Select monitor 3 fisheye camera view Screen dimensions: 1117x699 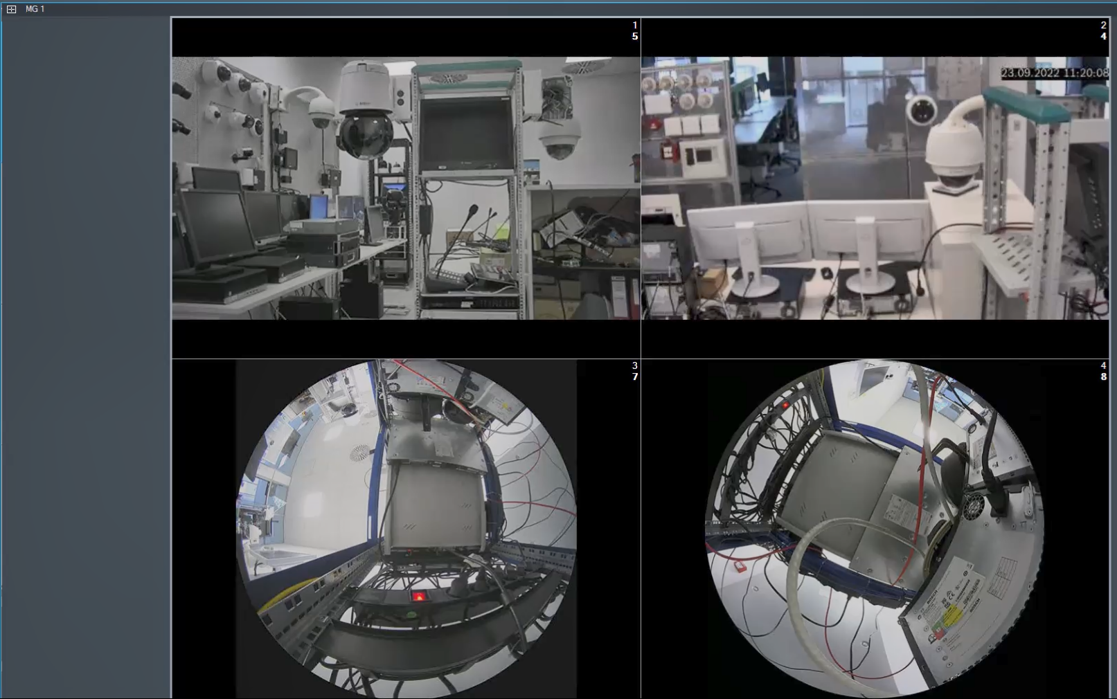[x=406, y=529]
